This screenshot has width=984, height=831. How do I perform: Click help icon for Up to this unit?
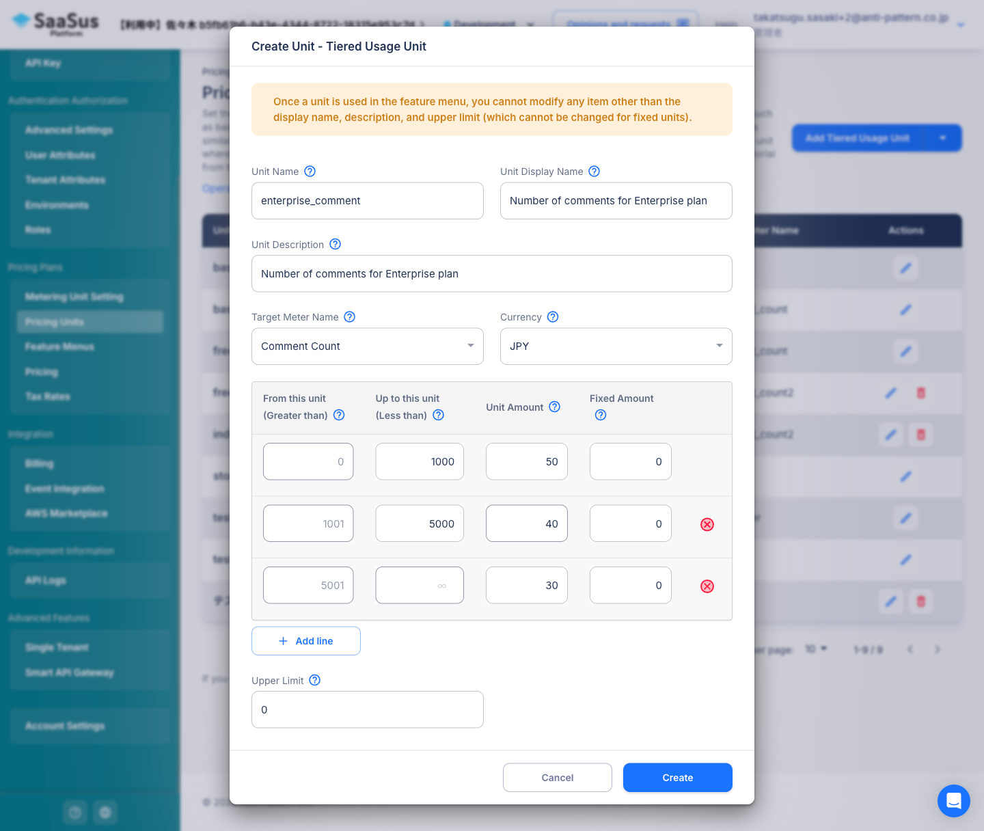coord(438,415)
